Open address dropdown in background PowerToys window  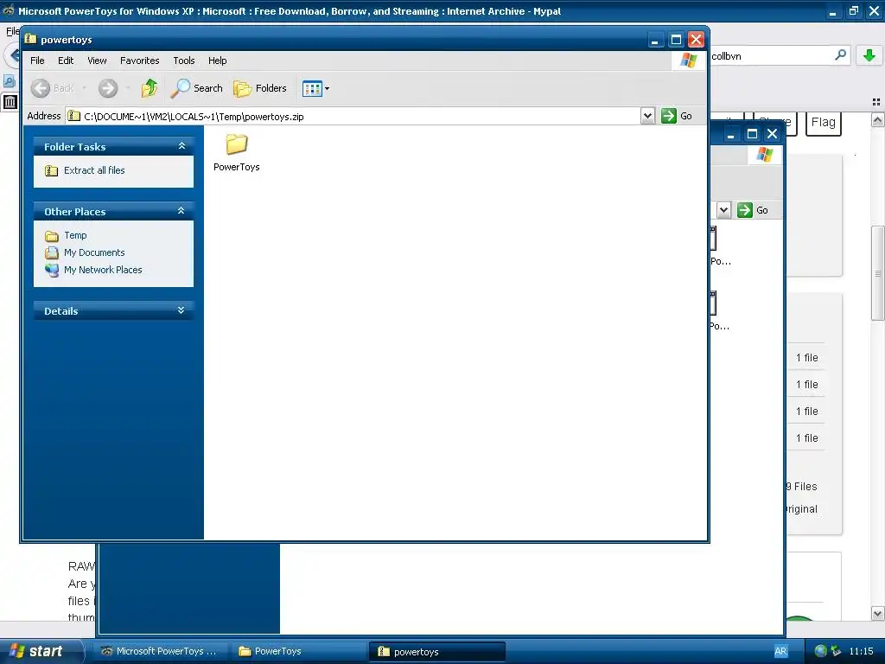[x=723, y=210]
